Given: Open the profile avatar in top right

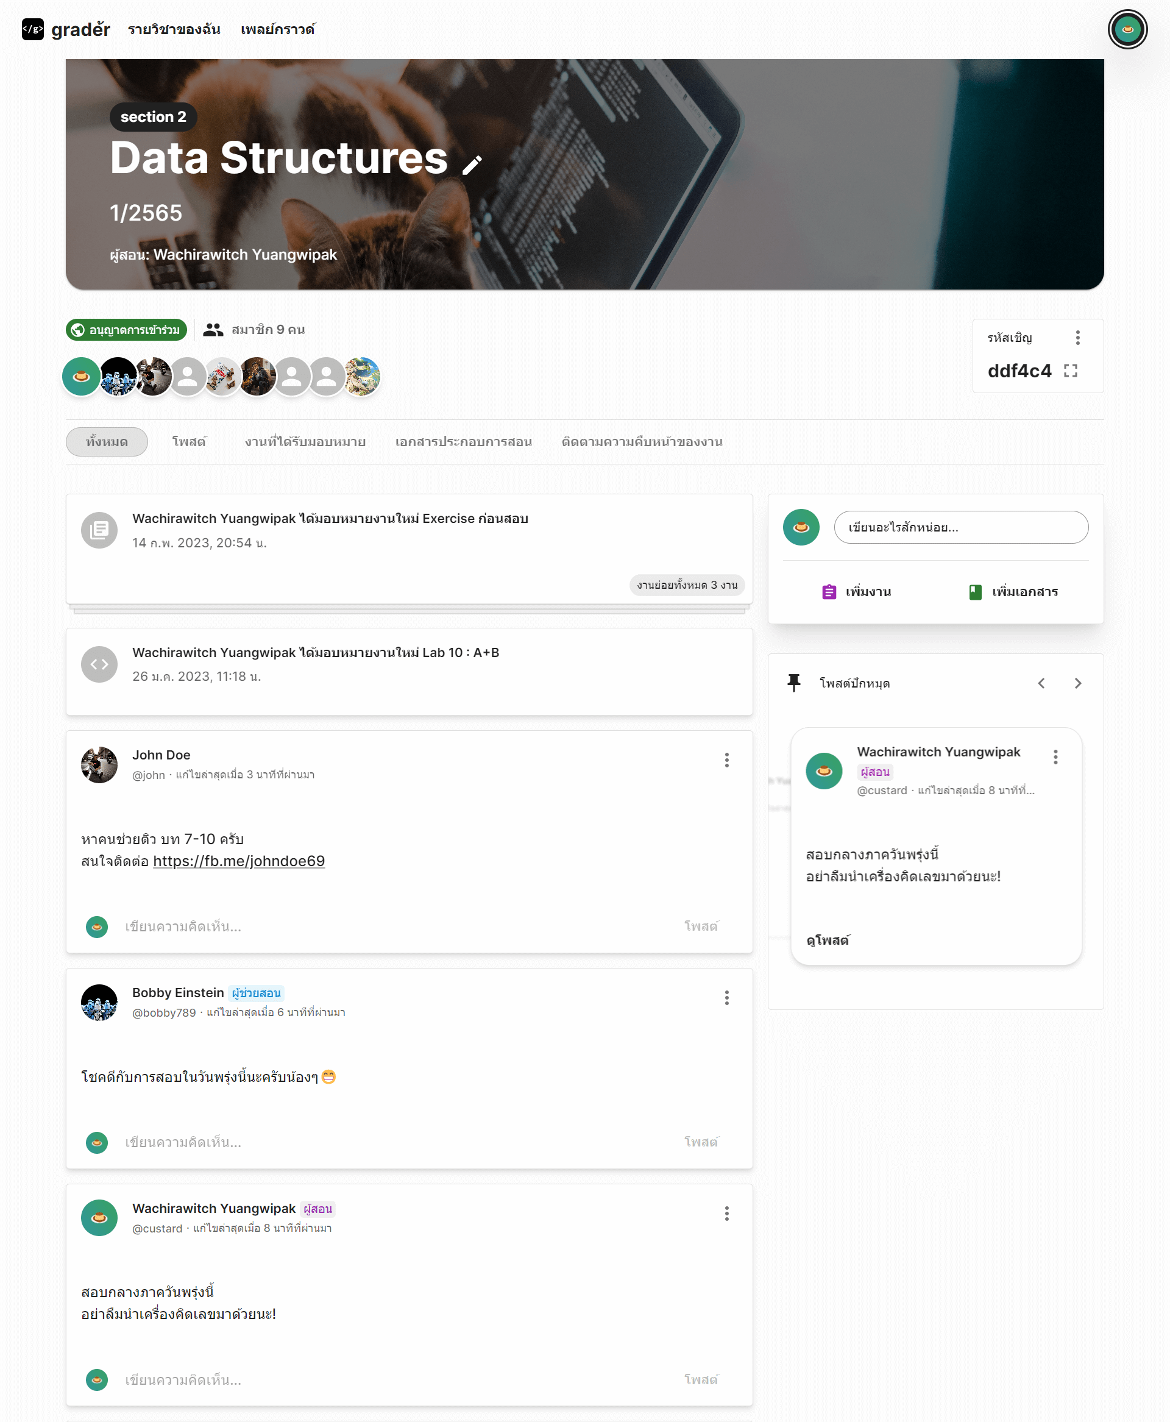Looking at the screenshot, I should click(x=1127, y=30).
